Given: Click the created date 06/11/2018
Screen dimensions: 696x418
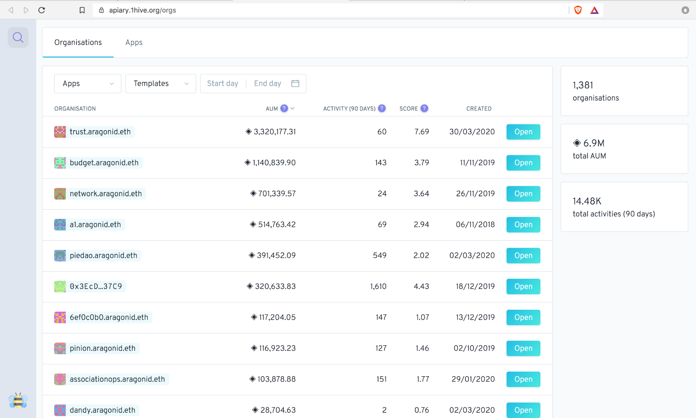Looking at the screenshot, I should coord(475,224).
